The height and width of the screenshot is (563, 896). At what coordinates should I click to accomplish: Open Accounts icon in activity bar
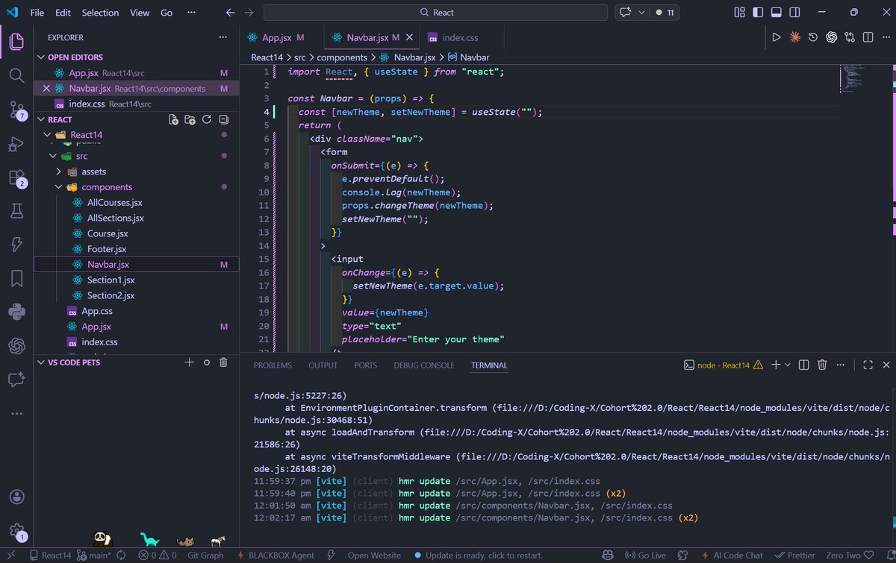tap(16, 497)
